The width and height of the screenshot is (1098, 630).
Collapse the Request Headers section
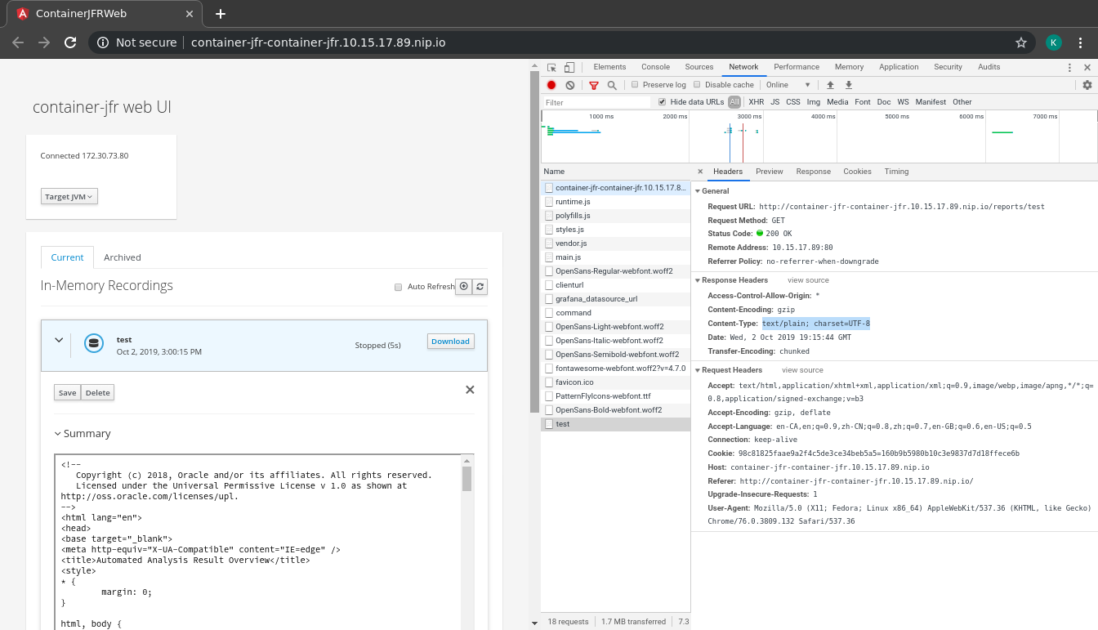698,370
